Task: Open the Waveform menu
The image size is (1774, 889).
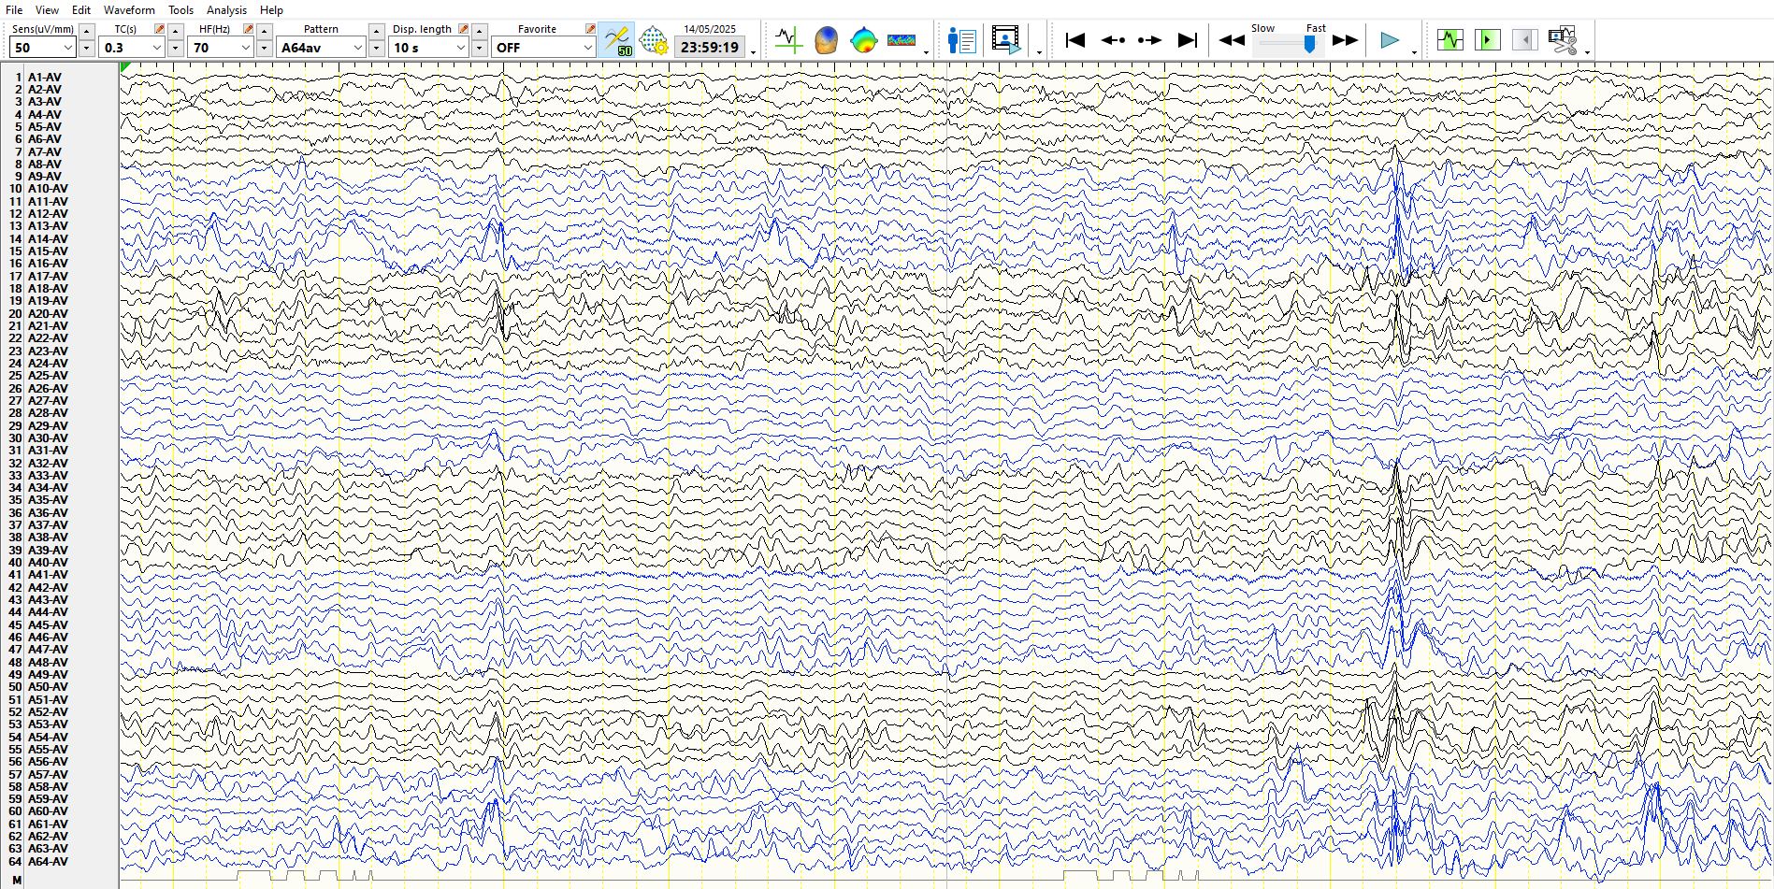Action: [x=129, y=10]
